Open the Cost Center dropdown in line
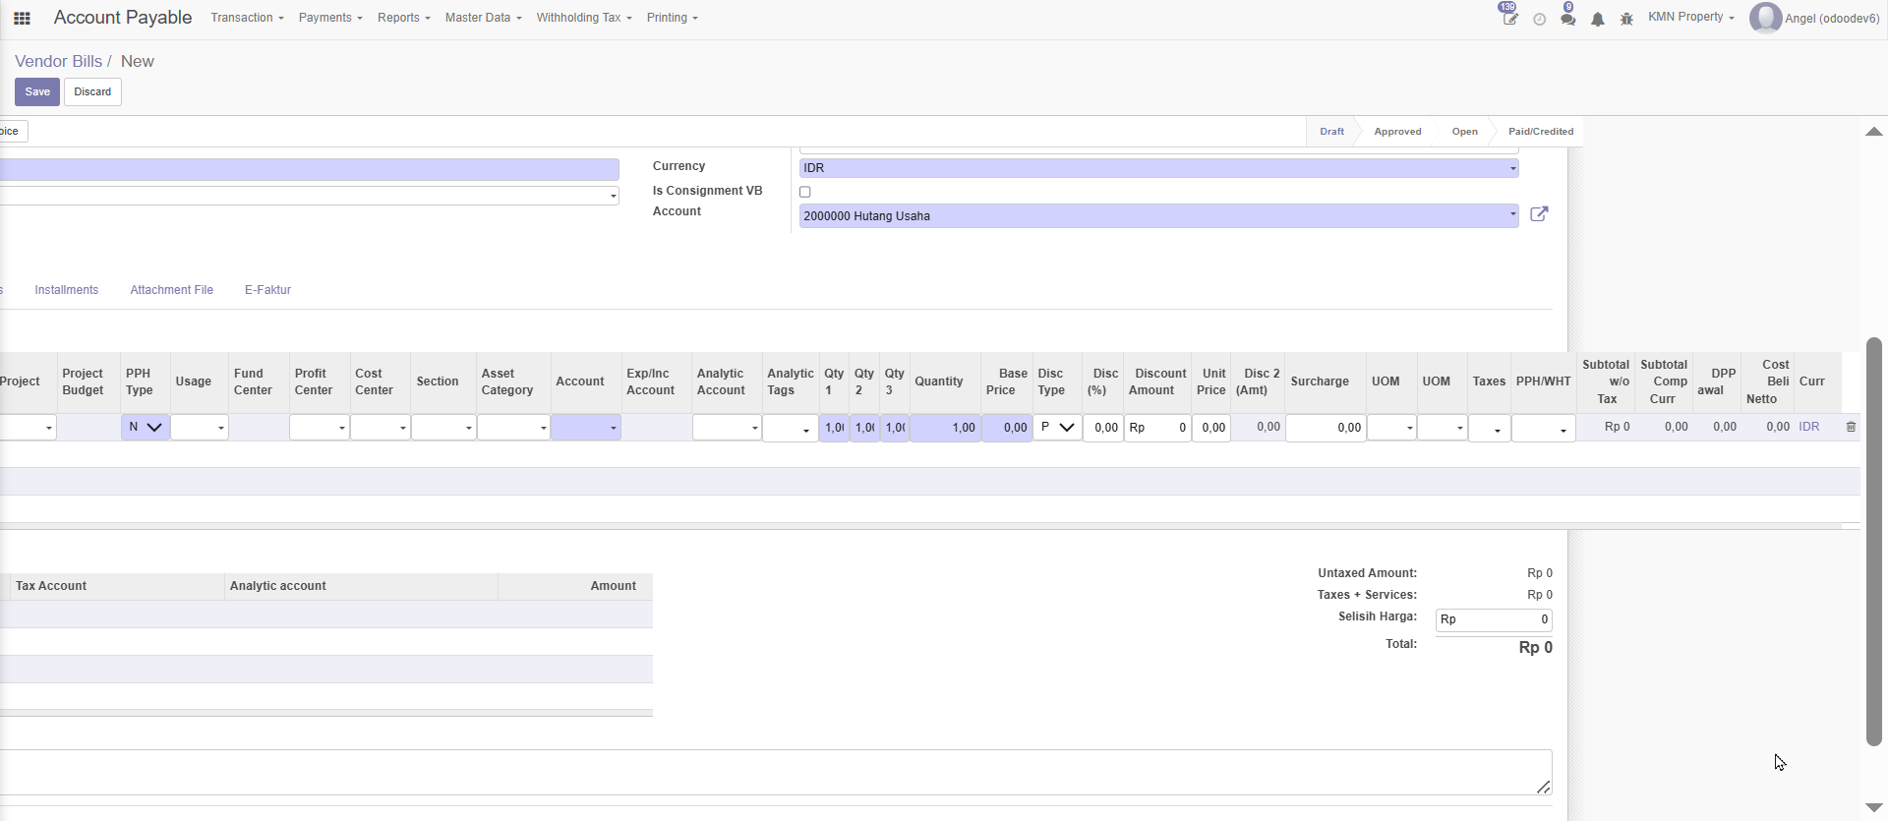 [381, 428]
